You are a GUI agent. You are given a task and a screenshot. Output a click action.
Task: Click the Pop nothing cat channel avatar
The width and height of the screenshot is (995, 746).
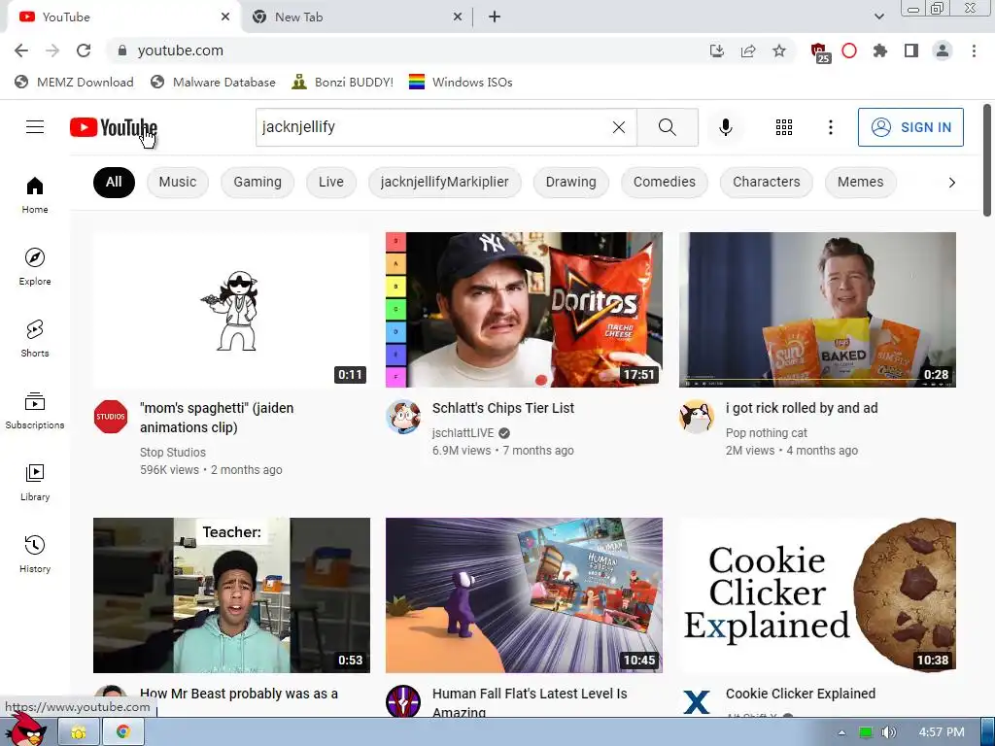696,417
